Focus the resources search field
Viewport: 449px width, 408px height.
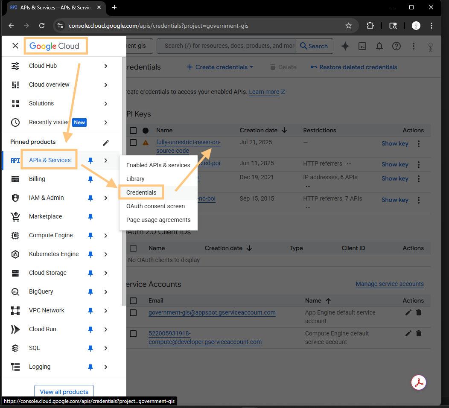[226, 46]
